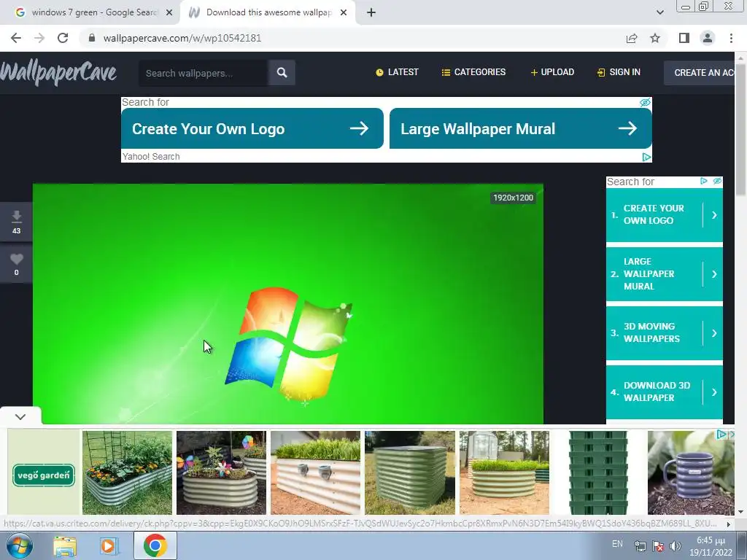The height and width of the screenshot is (560, 747).
Task: Click Create an Account button
Action: pyautogui.click(x=700, y=73)
